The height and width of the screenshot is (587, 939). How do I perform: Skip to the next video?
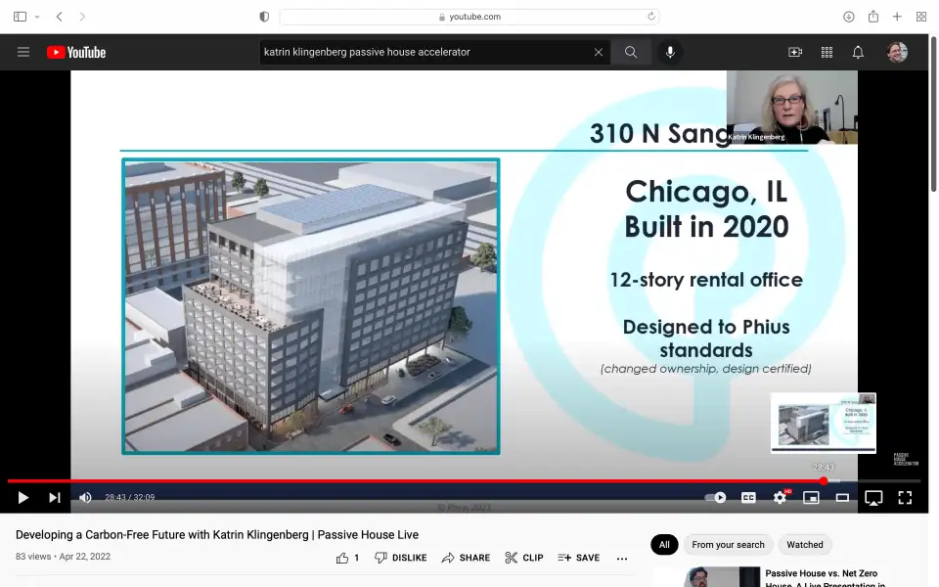coord(55,497)
